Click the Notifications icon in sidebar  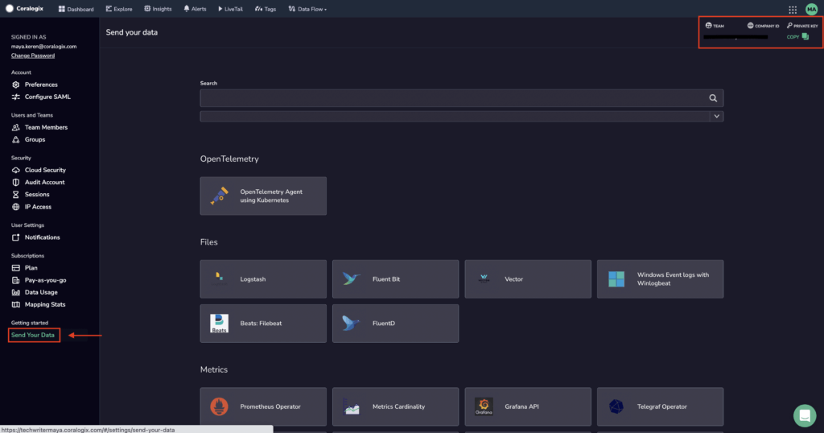(16, 237)
